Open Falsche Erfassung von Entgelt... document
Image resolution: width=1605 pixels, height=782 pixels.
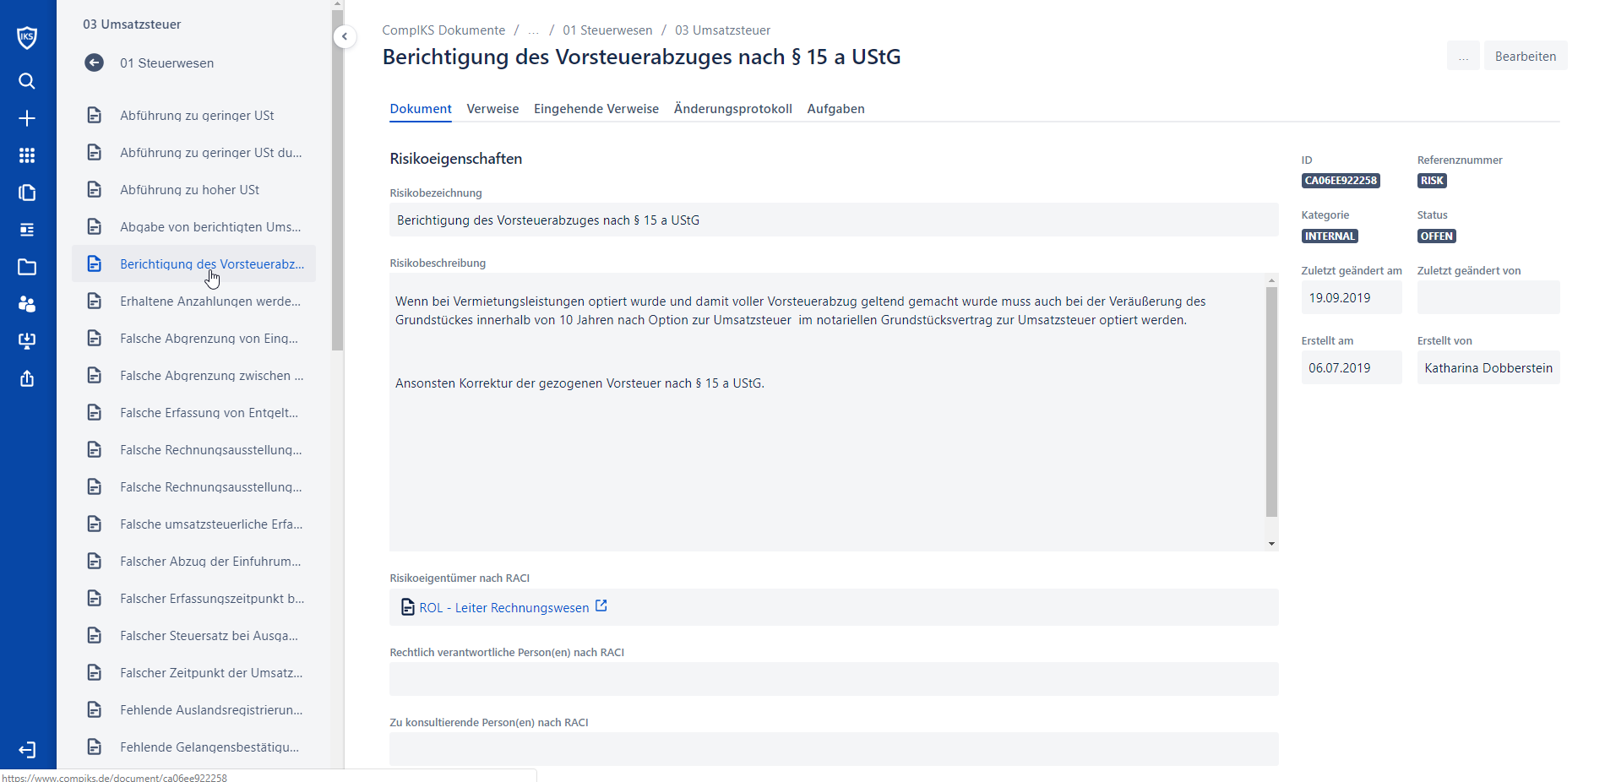click(194, 412)
